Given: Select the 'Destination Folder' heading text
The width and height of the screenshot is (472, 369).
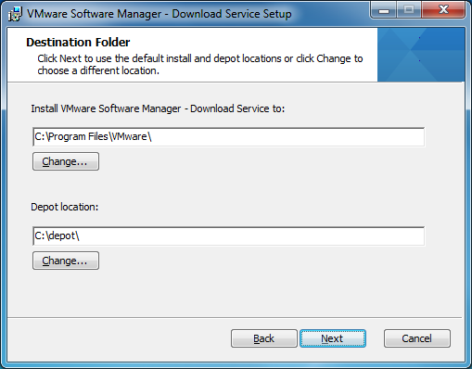Looking at the screenshot, I should [x=78, y=43].
